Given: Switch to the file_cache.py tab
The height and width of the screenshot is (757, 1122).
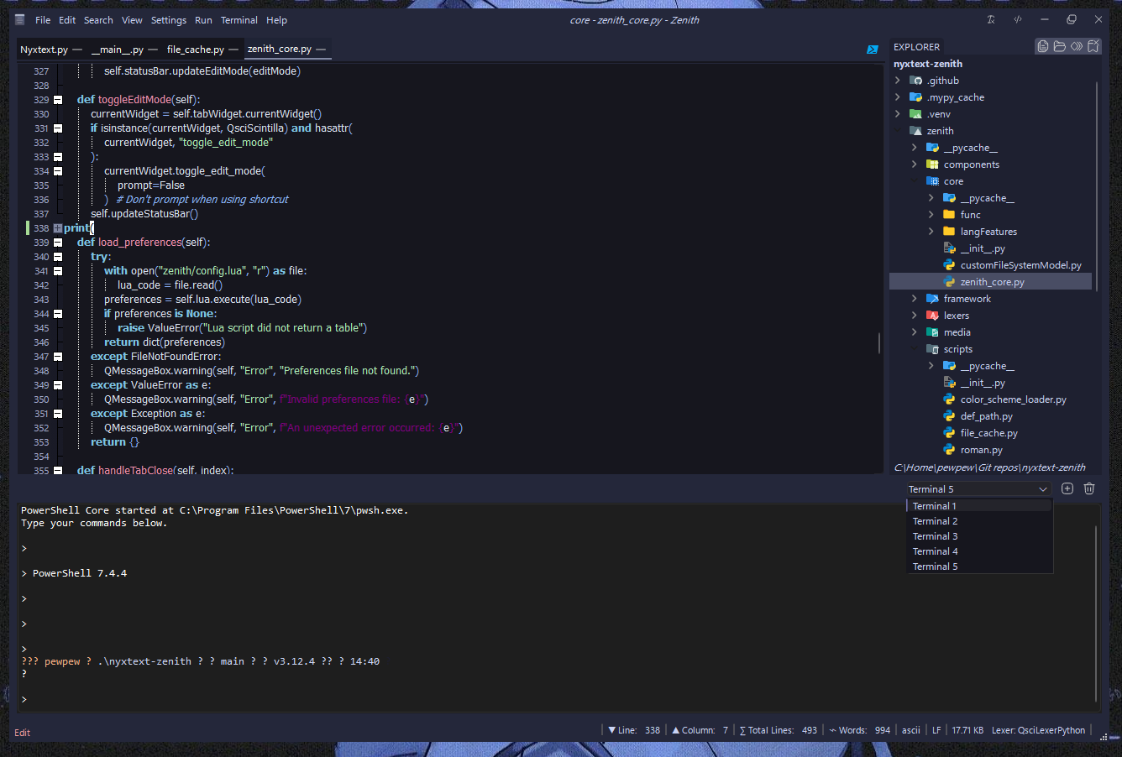Looking at the screenshot, I should tap(195, 50).
